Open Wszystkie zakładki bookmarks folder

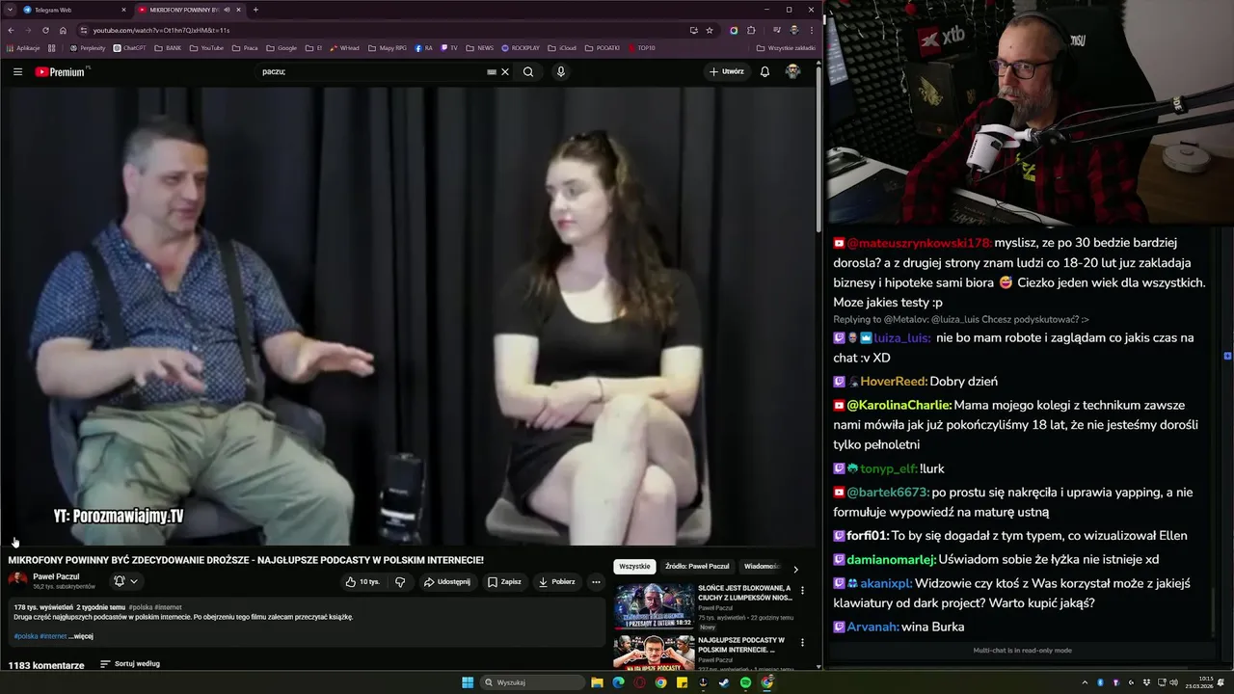(x=786, y=47)
